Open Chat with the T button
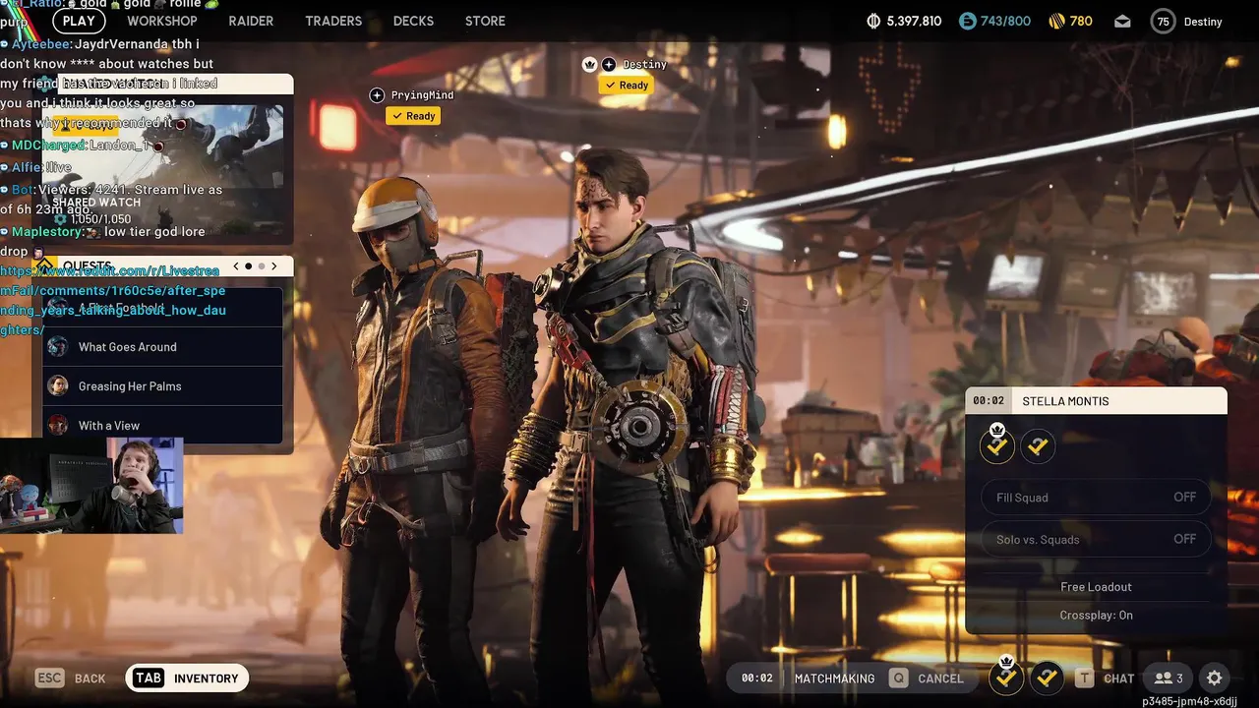Viewport: 1259px width, 708px height. (x=1105, y=678)
